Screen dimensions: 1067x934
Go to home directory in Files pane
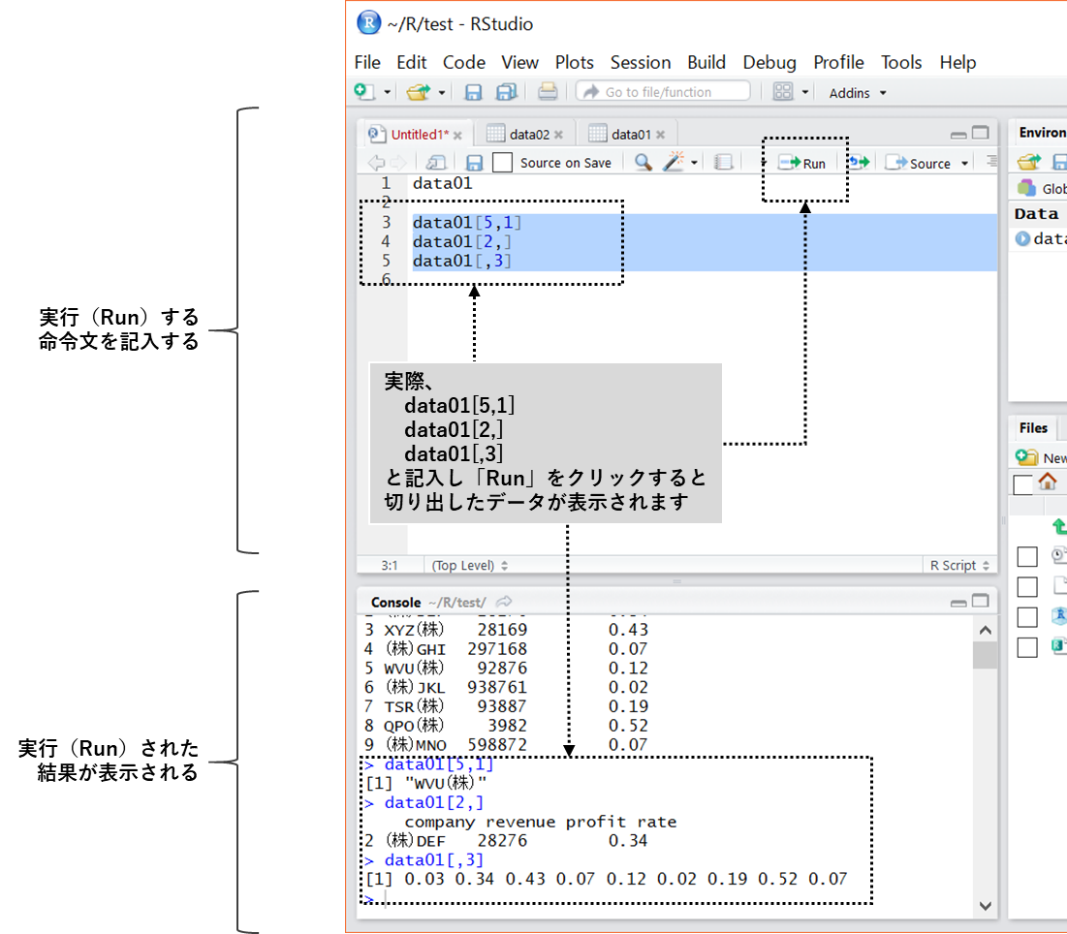[x=1047, y=482]
